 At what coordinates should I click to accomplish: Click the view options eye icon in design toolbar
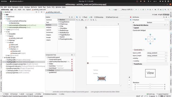pos(77,20)
